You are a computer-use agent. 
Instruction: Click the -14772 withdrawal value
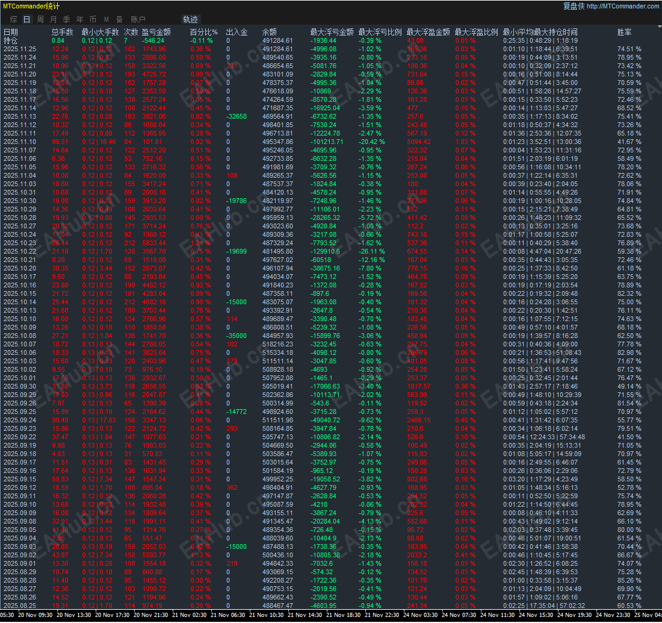tap(237, 412)
